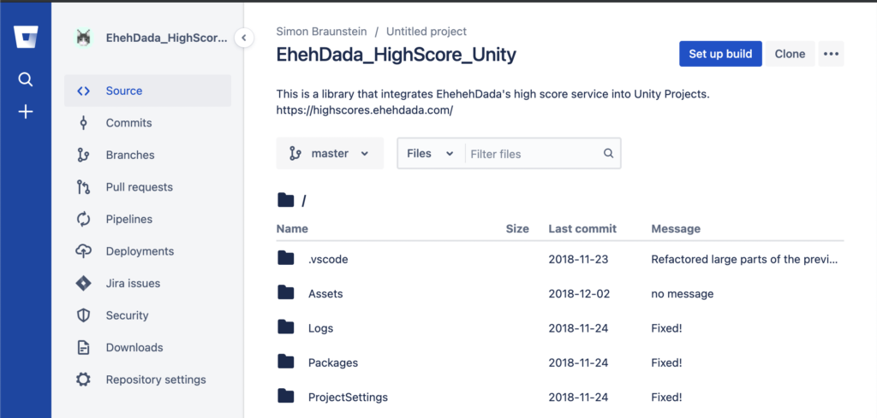Click the branch icon in master selector

pos(295,154)
